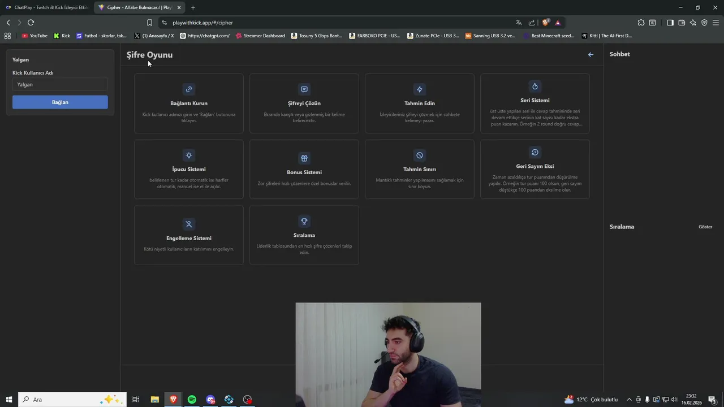This screenshot has width=724, height=407.
Task: Open Brave Shields lion icon
Action: pyautogui.click(x=545, y=23)
